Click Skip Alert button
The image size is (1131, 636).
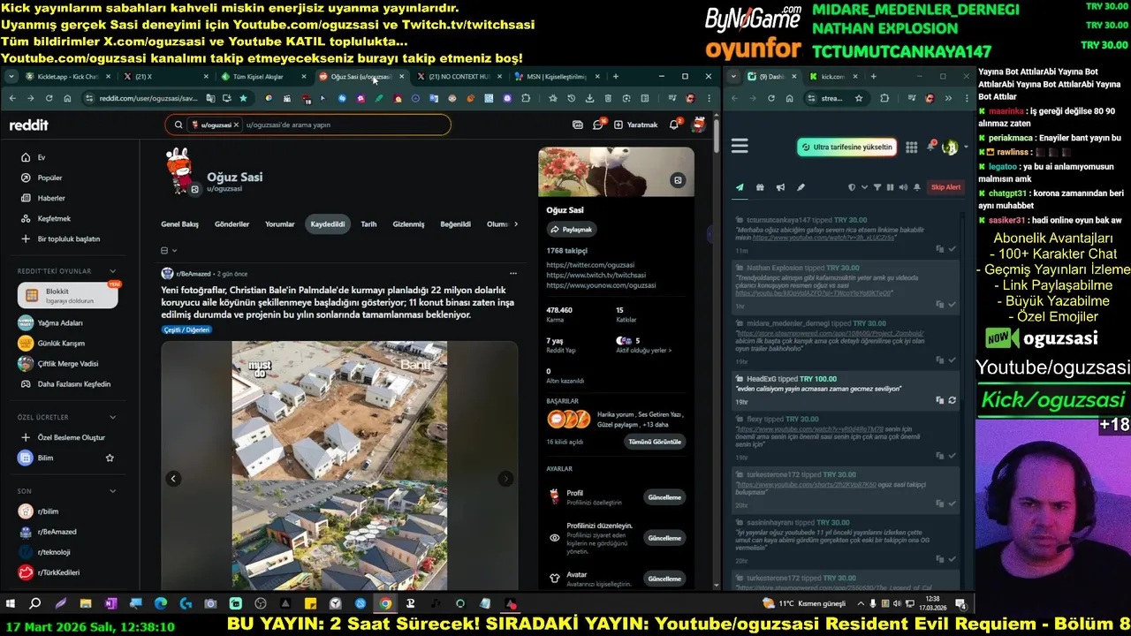[x=945, y=187]
